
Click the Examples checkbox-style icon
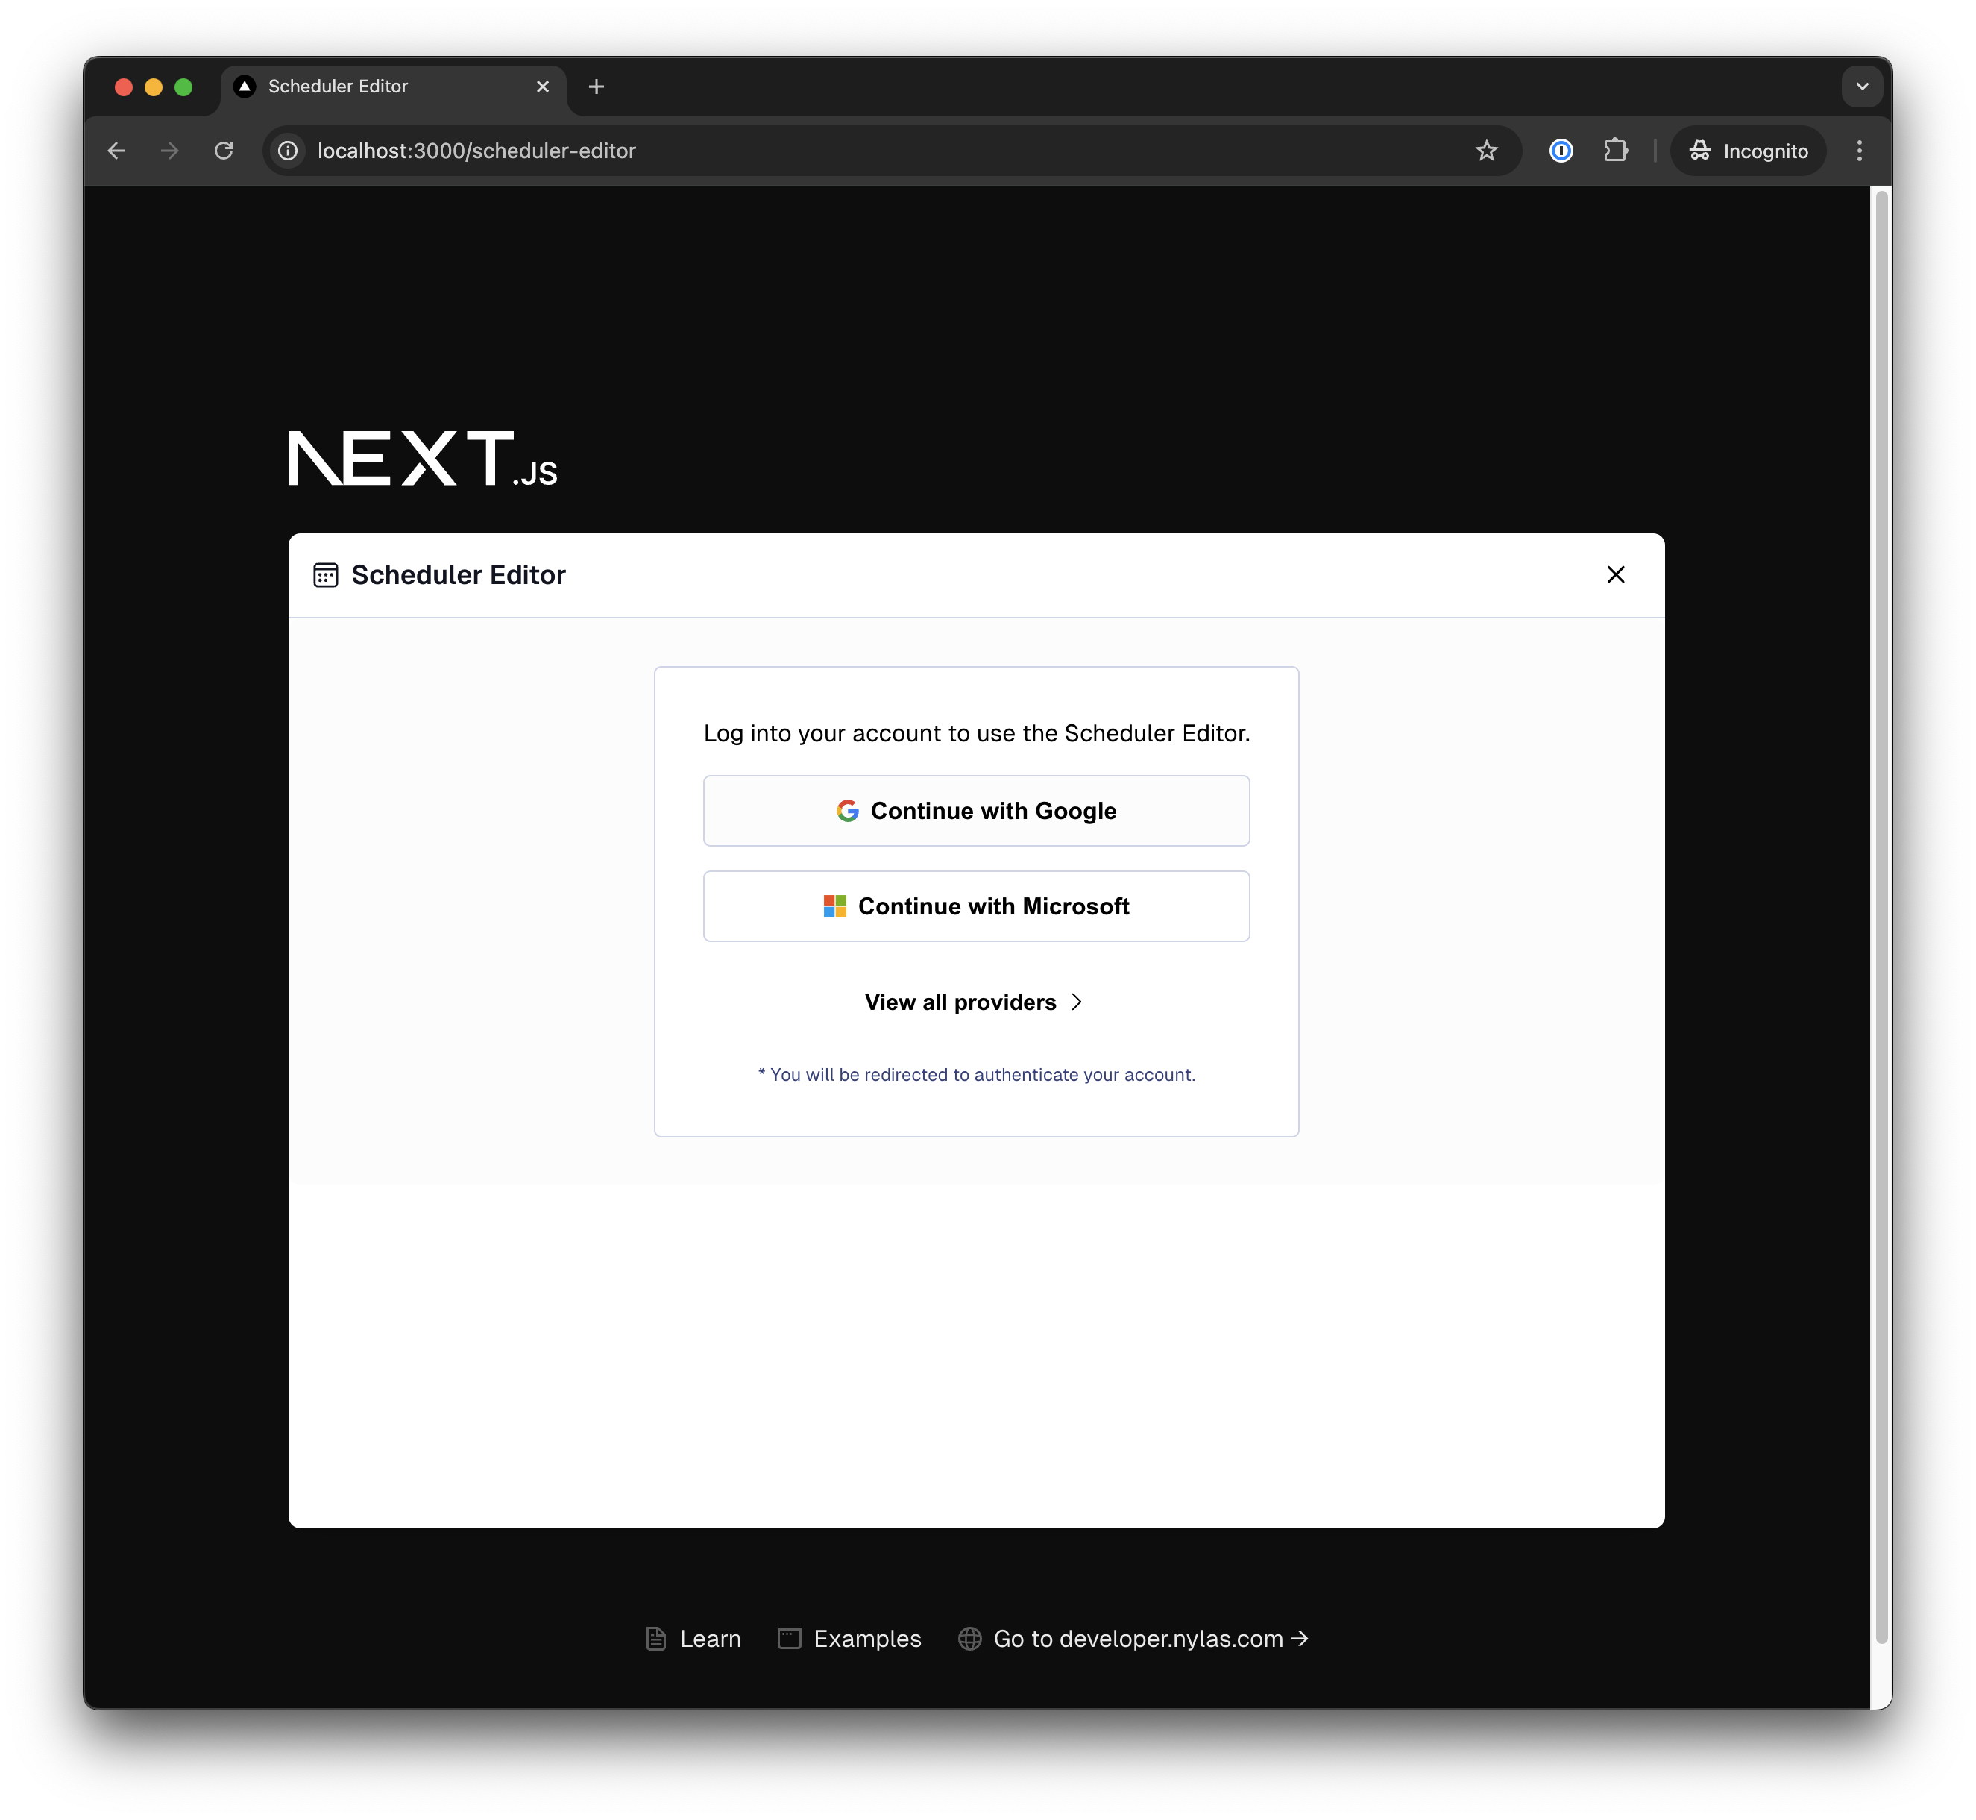(788, 1637)
